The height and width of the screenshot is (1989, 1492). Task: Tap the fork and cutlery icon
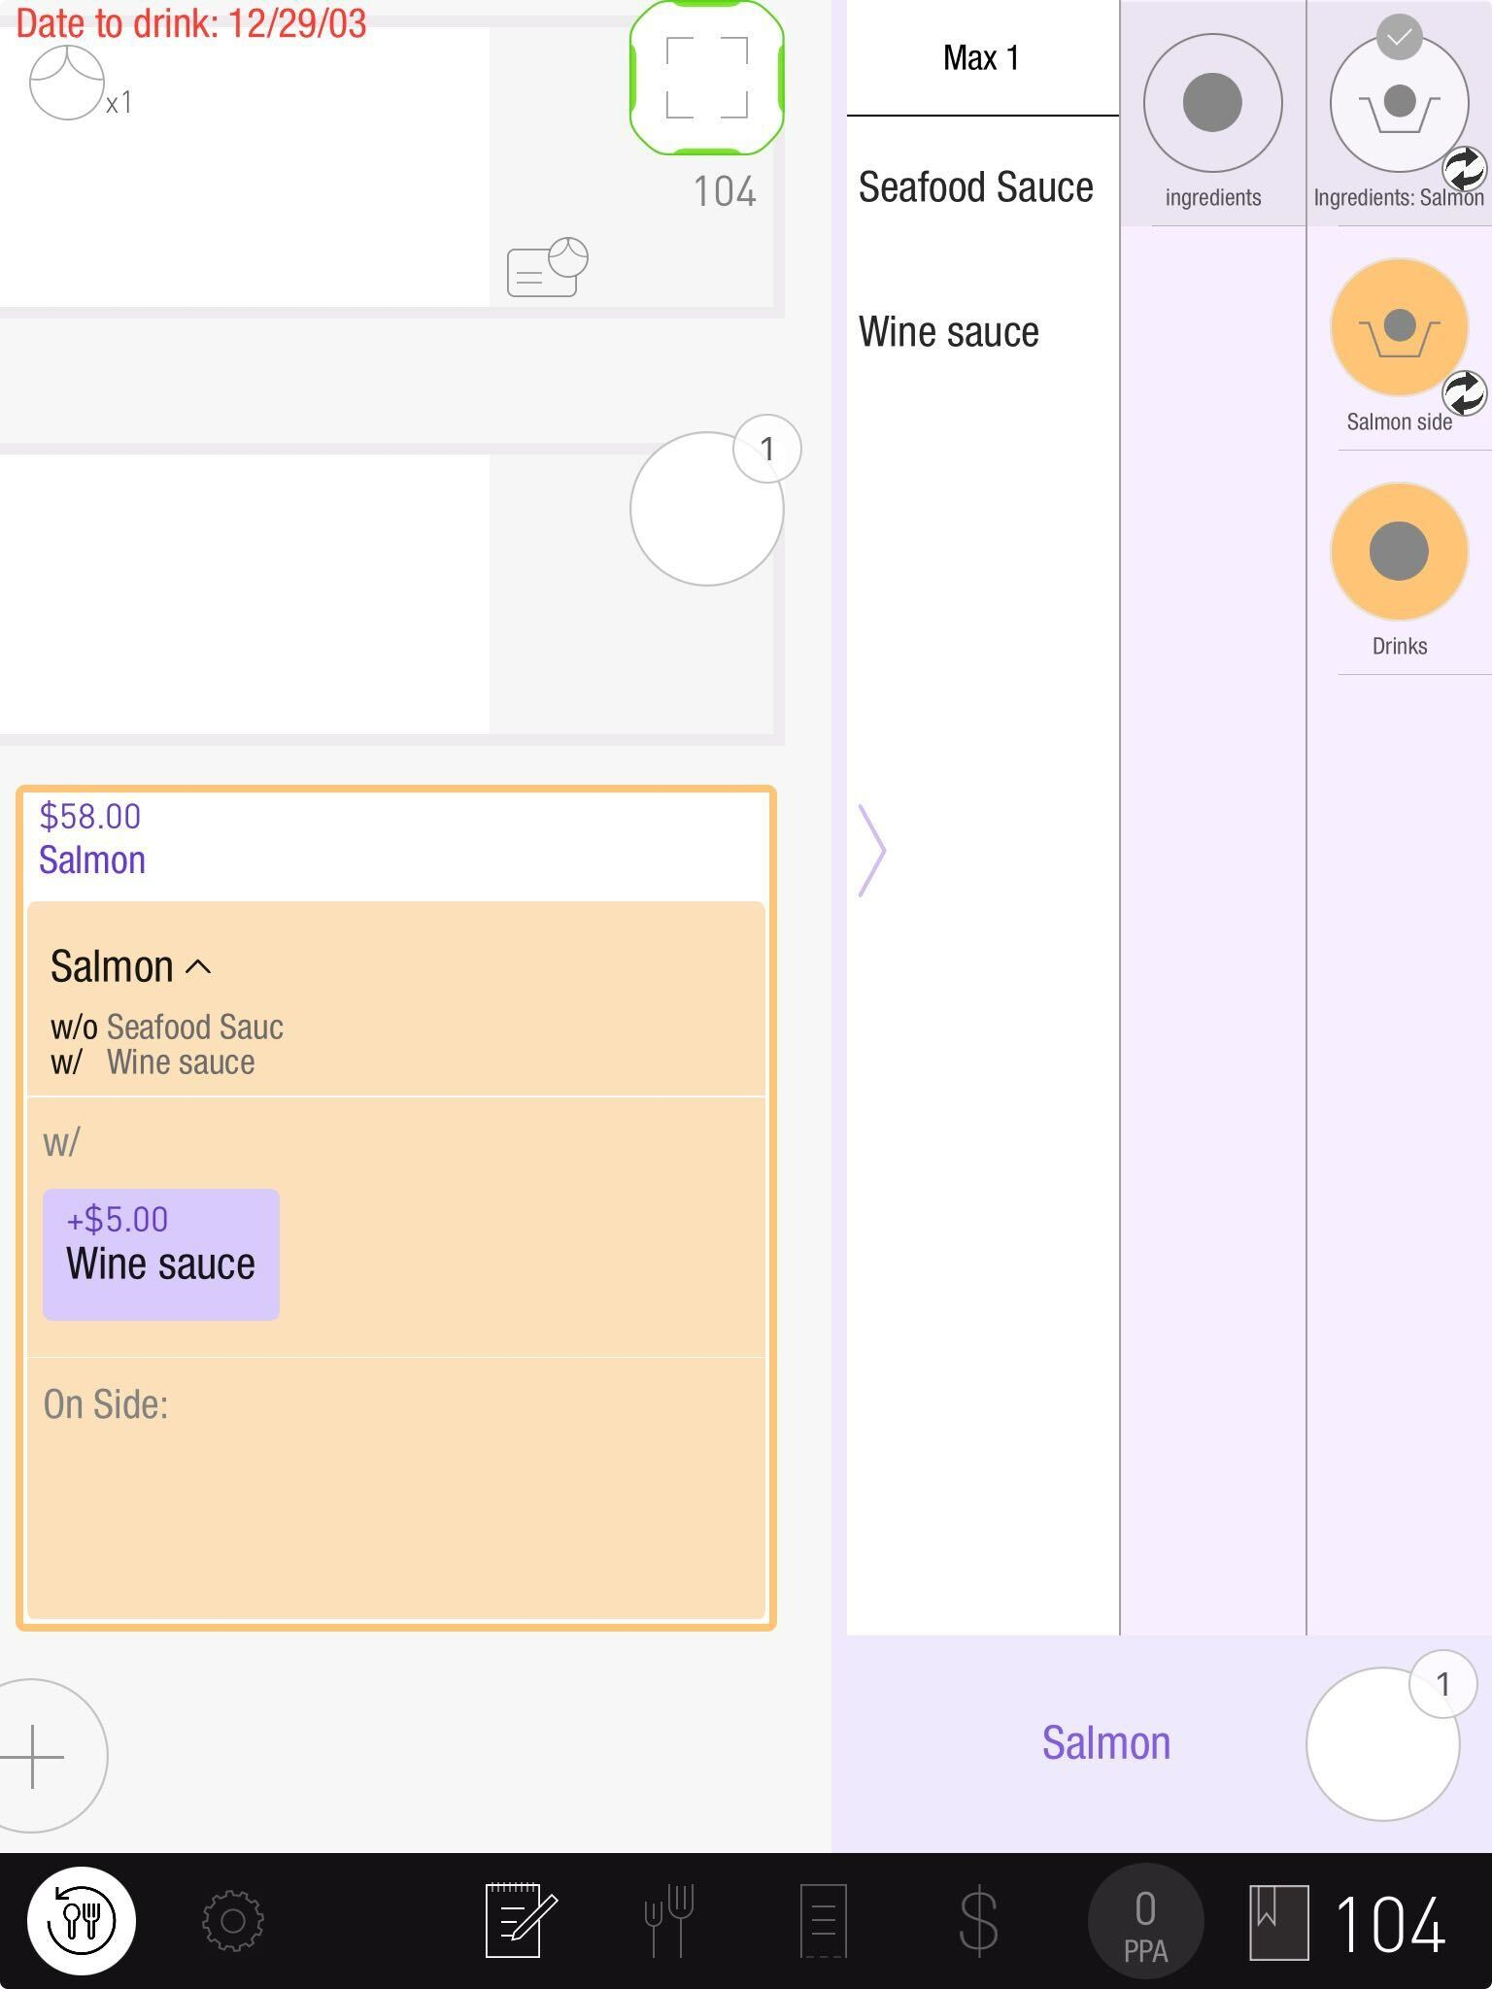tap(668, 1920)
